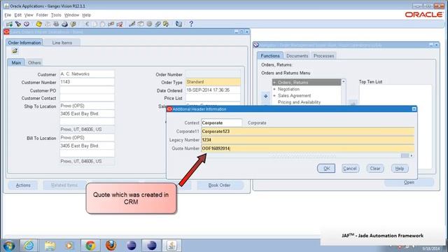Select the Functions tab in Navigator
The width and height of the screenshot is (448, 252).
[x=270, y=56]
